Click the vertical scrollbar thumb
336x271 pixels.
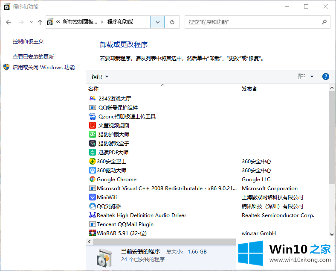(332, 138)
